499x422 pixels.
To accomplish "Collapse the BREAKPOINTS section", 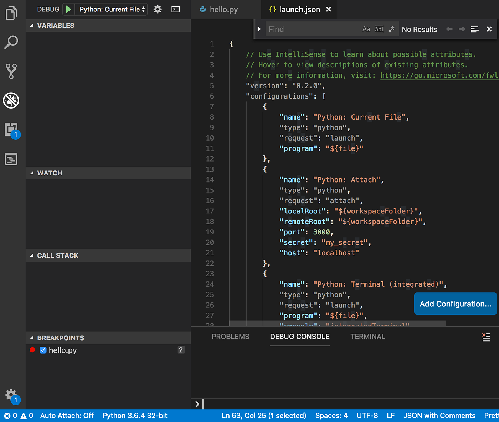I will click(x=32, y=338).
